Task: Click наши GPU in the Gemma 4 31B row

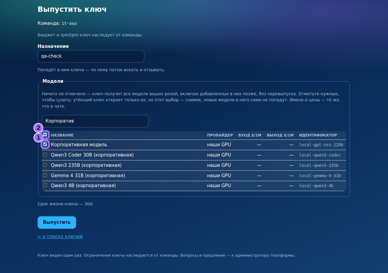Action: click(219, 176)
